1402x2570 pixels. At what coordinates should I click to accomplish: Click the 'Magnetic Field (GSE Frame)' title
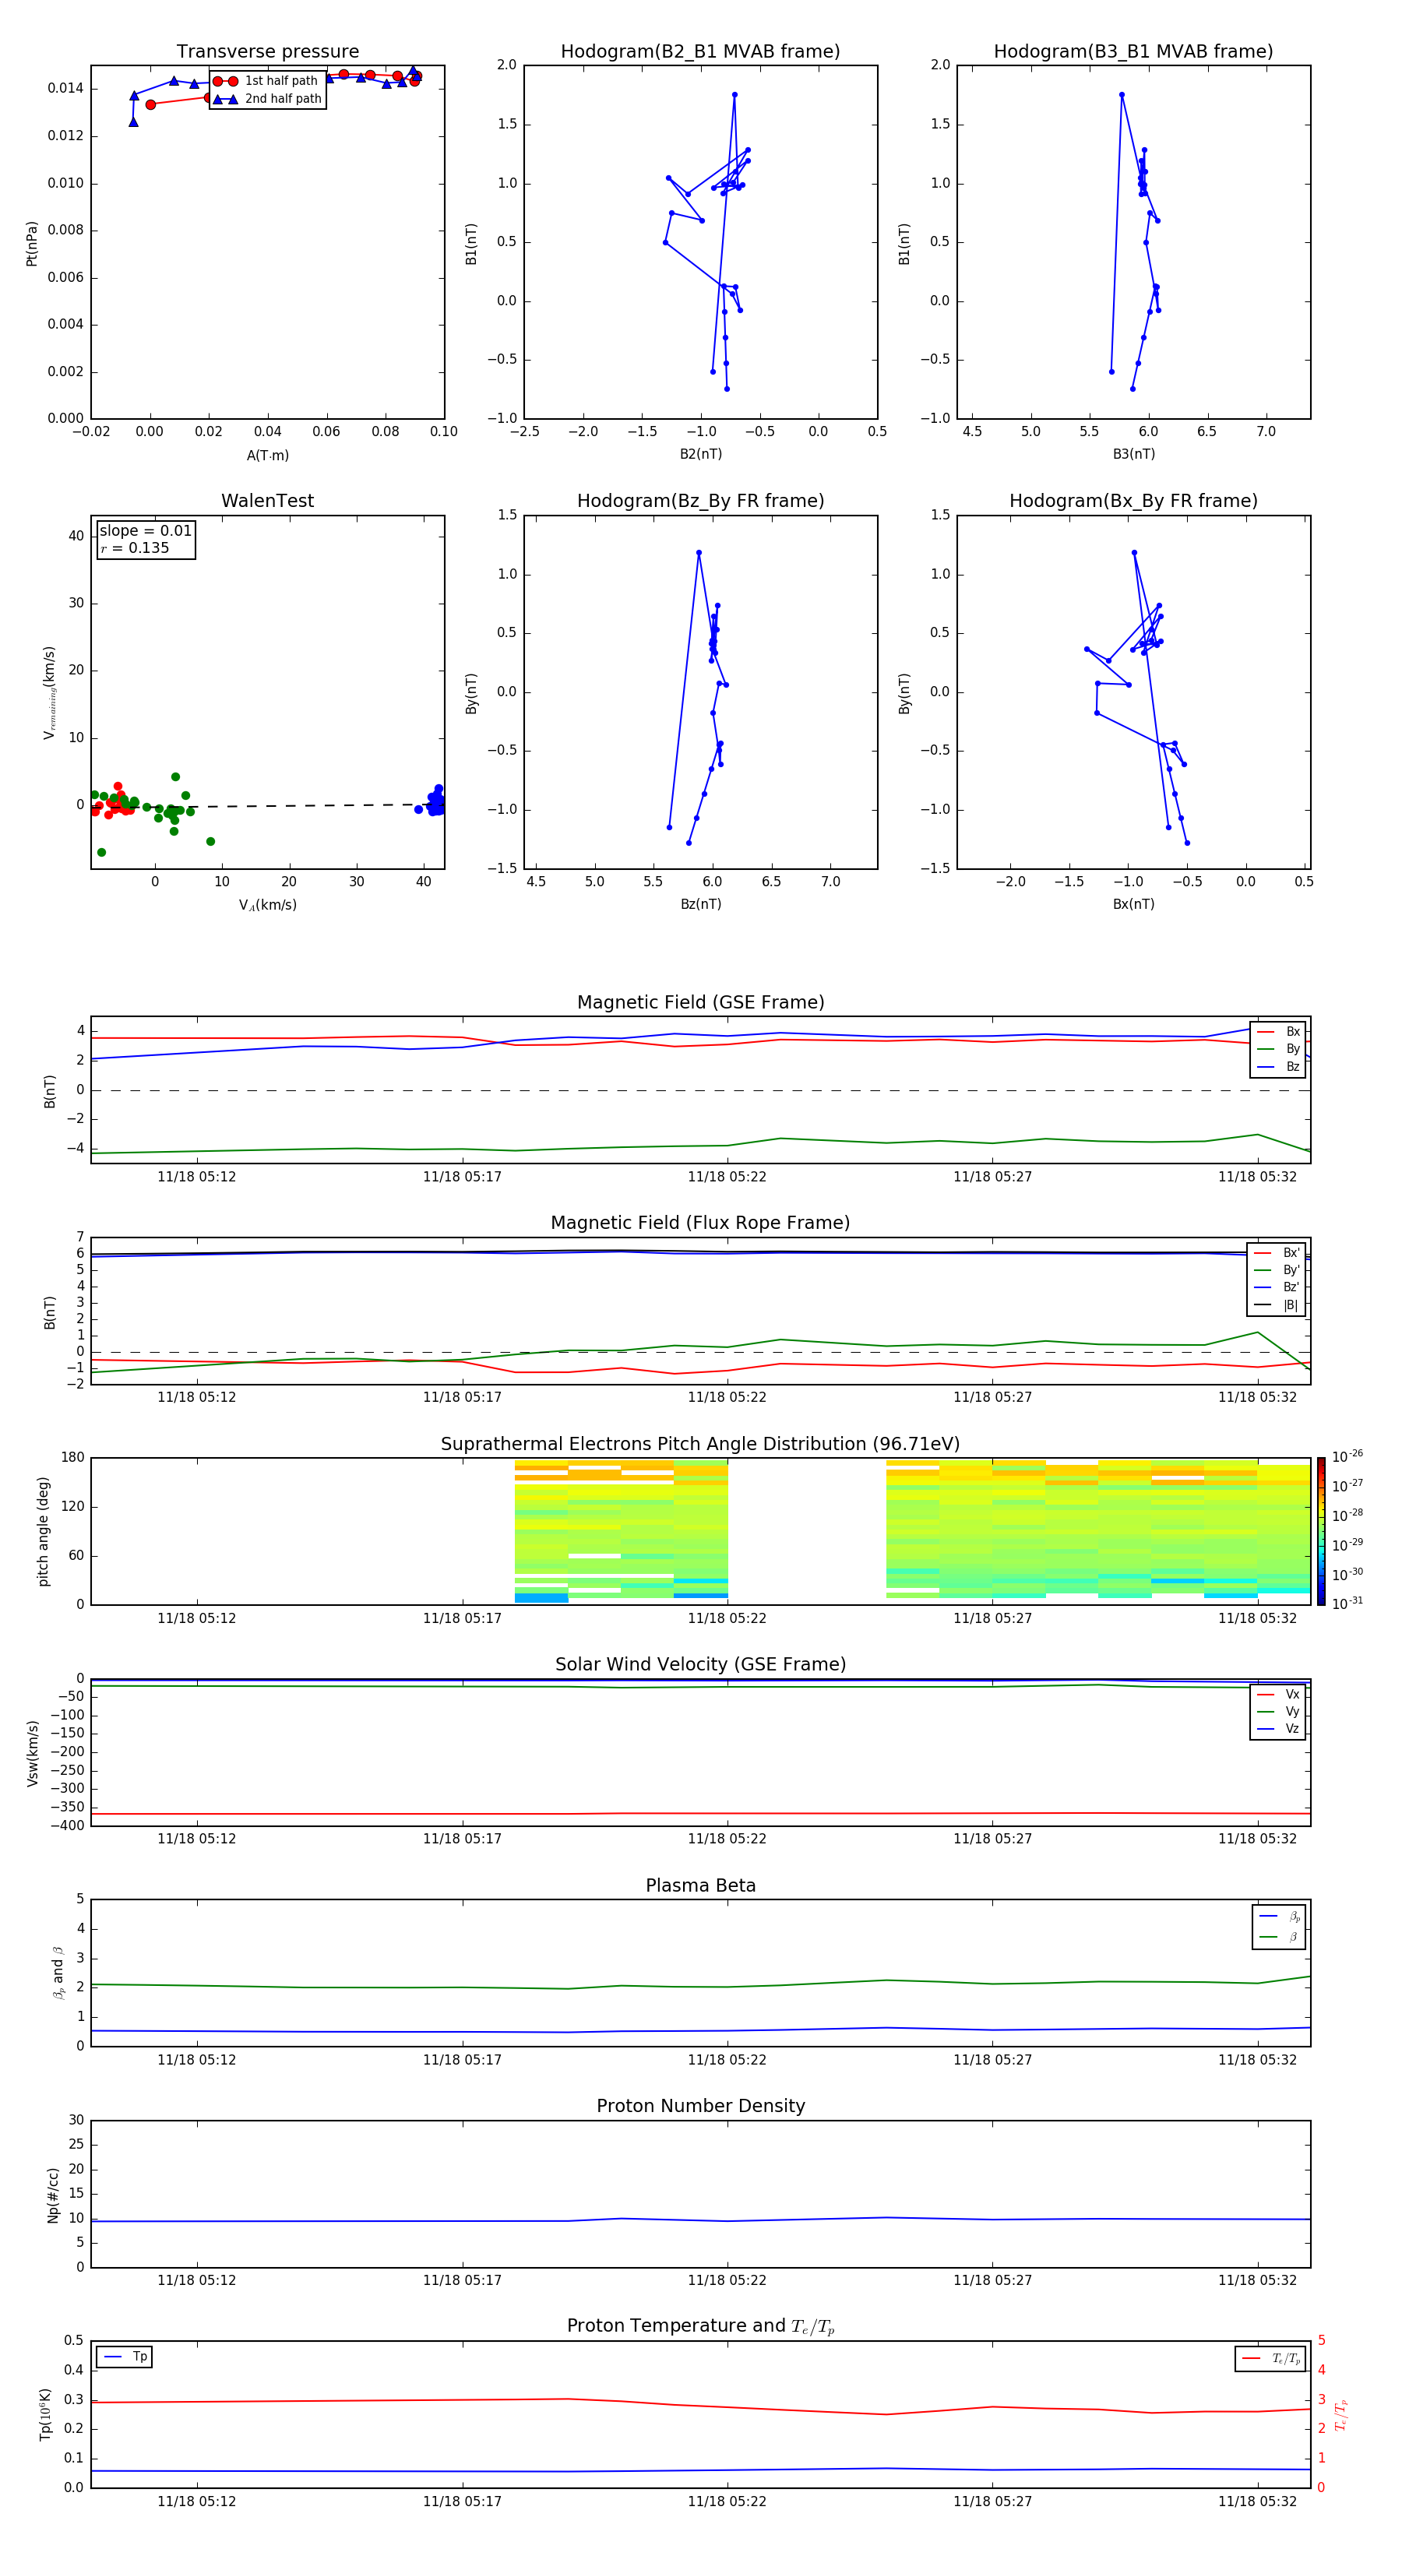[x=700, y=1002]
